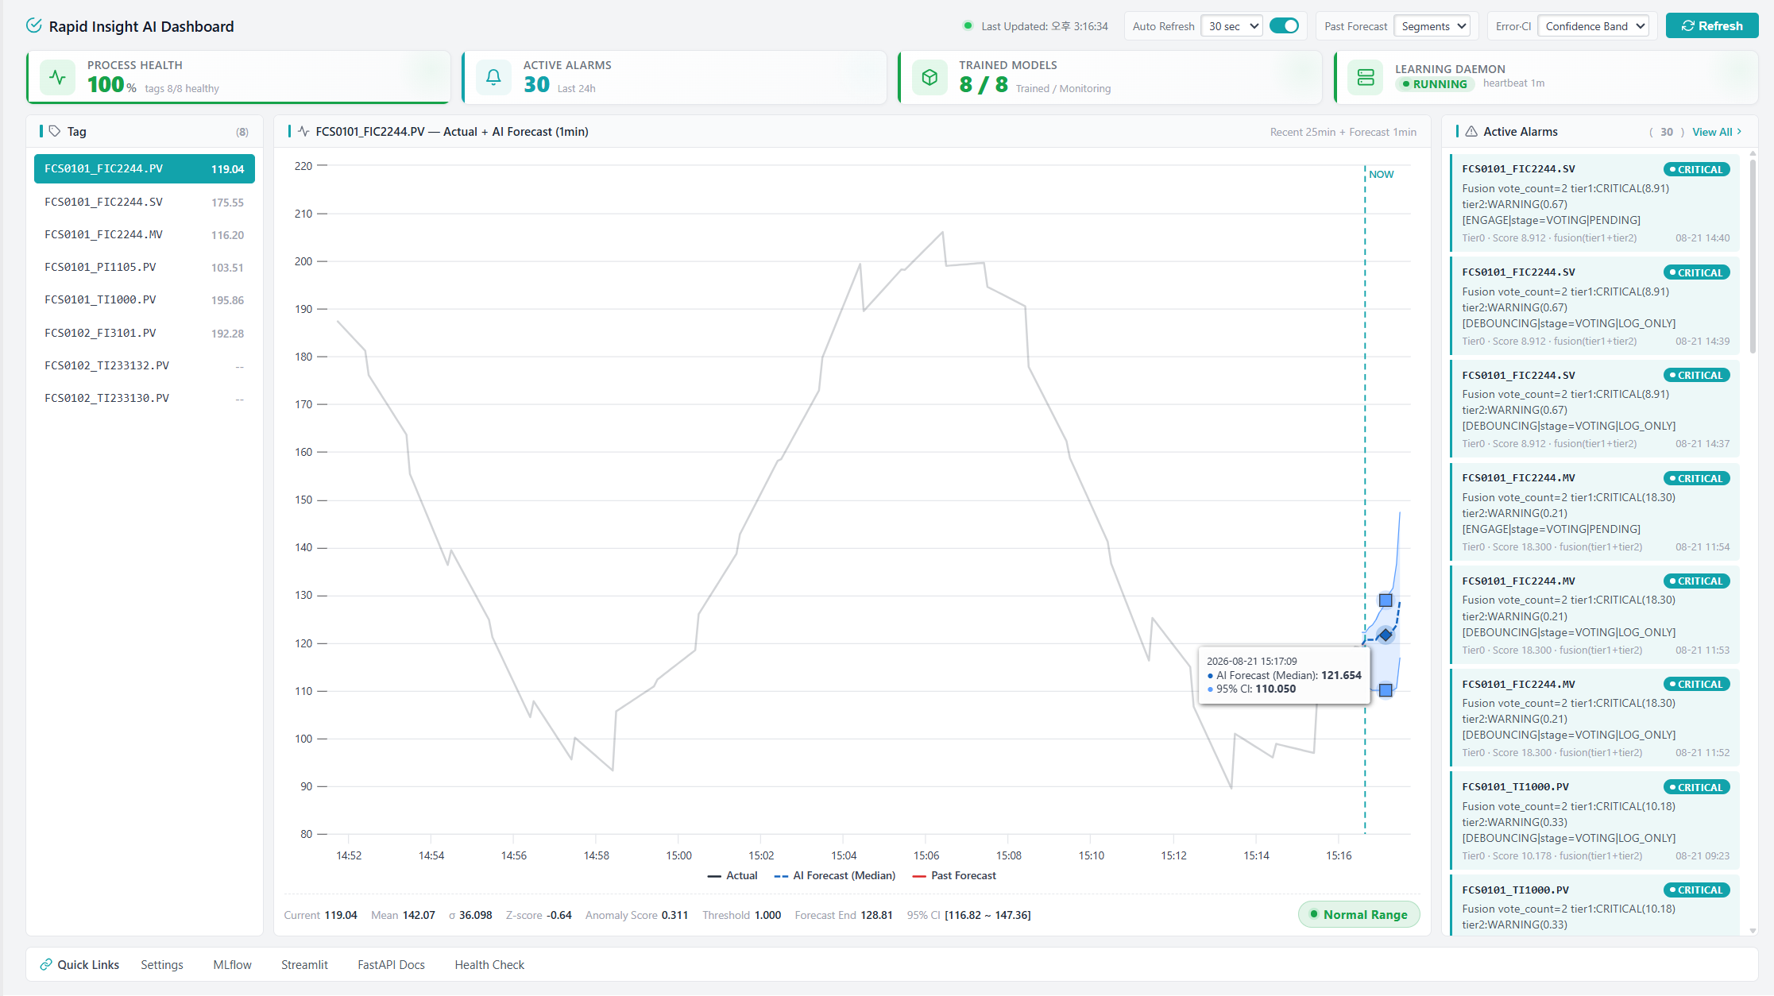Click the Current 119.04 value
Viewport: 1774px width, 996px height.
tap(341, 915)
